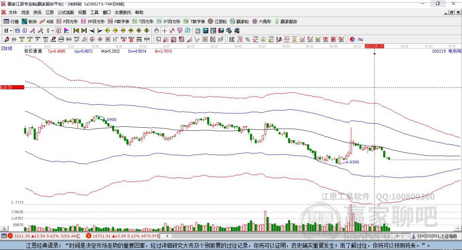462x250 pixels.
Task: Click the volume panel collapse triangle button
Action: [x=4, y=228]
